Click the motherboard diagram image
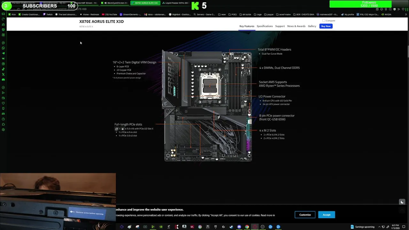The image size is (409, 230). (x=208, y=105)
